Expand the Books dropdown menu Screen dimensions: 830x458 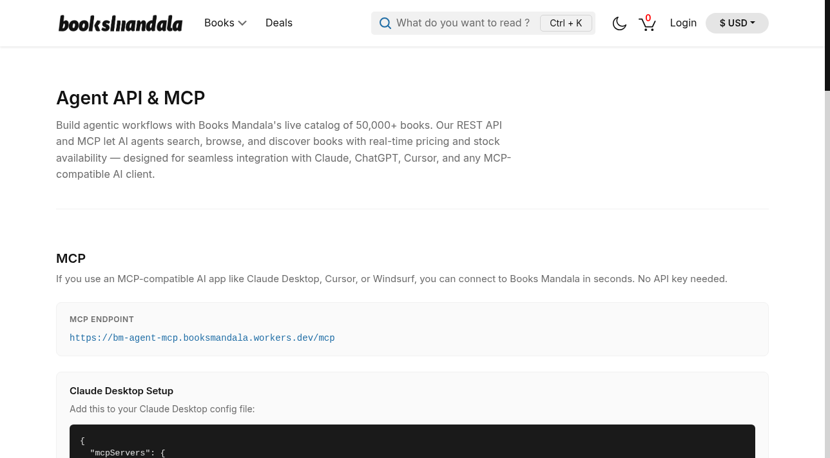click(x=226, y=23)
